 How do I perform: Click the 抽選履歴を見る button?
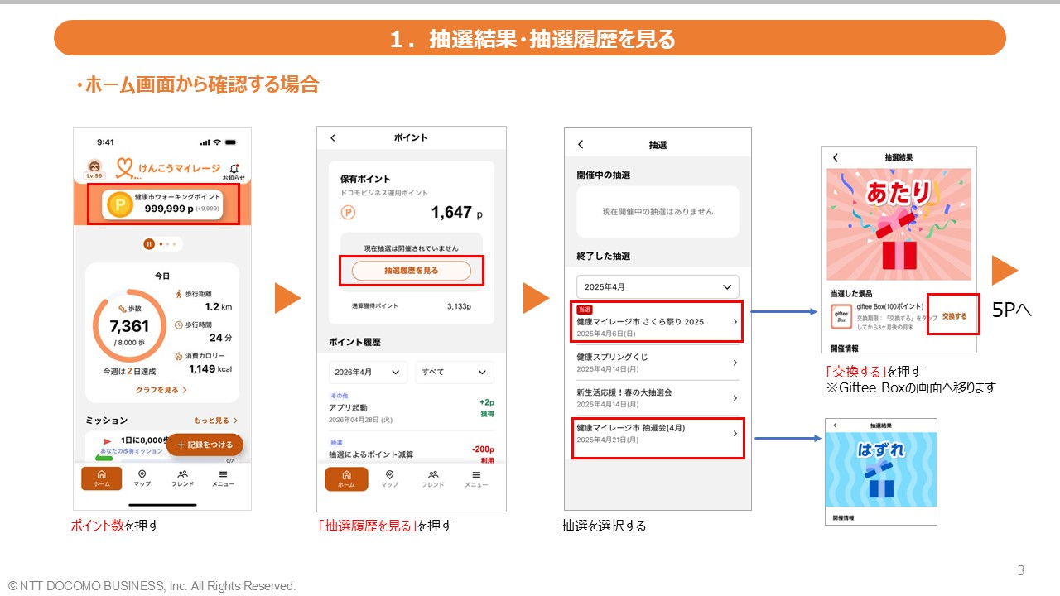412,271
